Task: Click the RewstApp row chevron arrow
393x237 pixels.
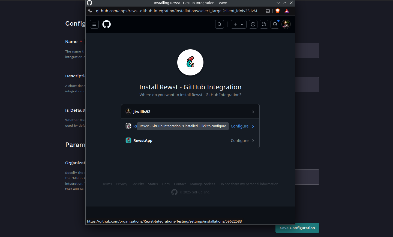Action: (253, 141)
